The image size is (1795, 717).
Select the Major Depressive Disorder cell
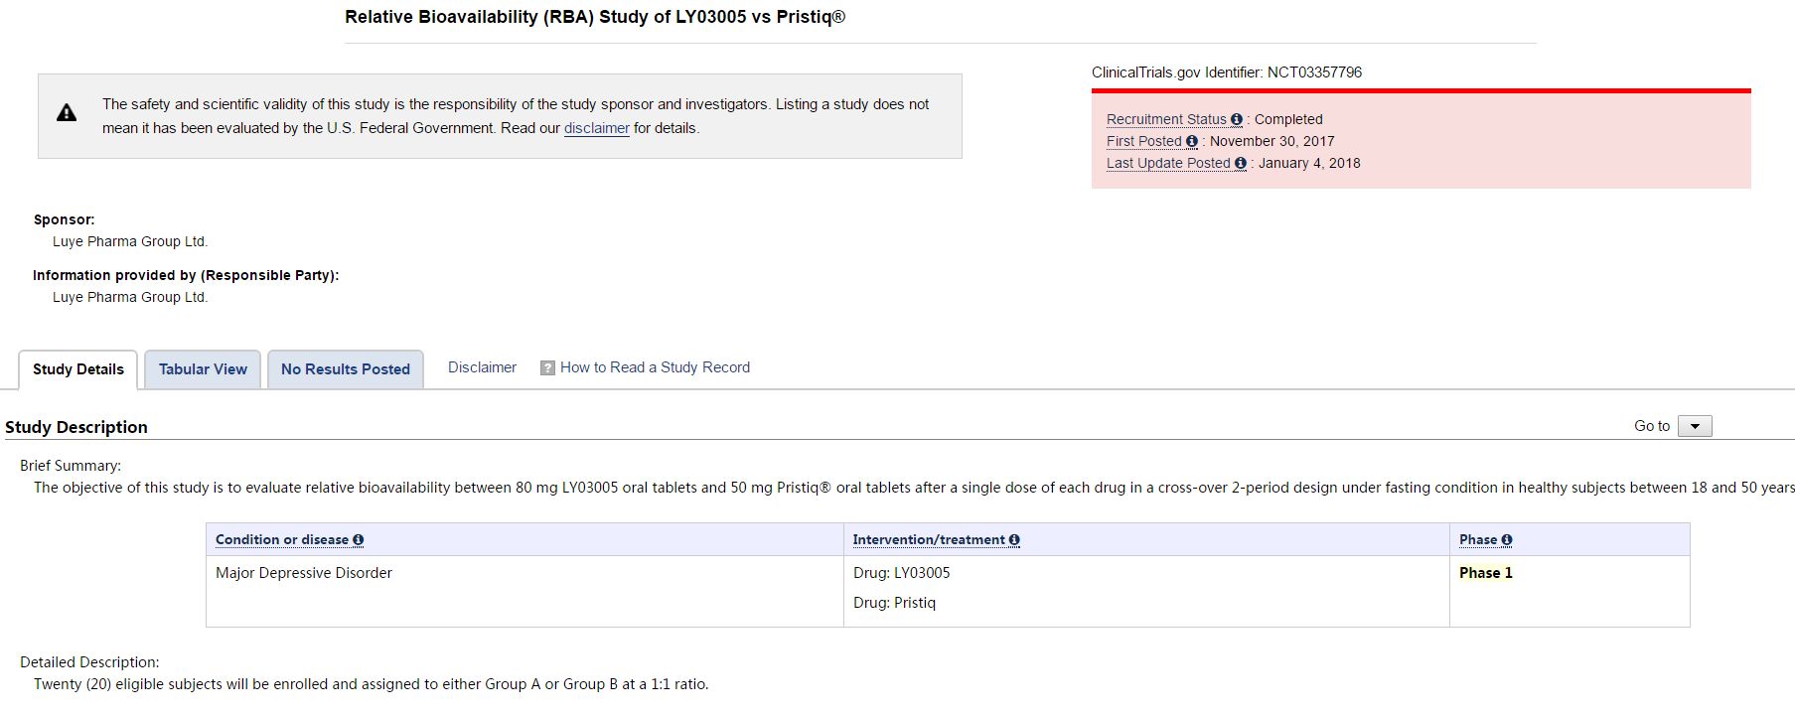click(x=304, y=573)
